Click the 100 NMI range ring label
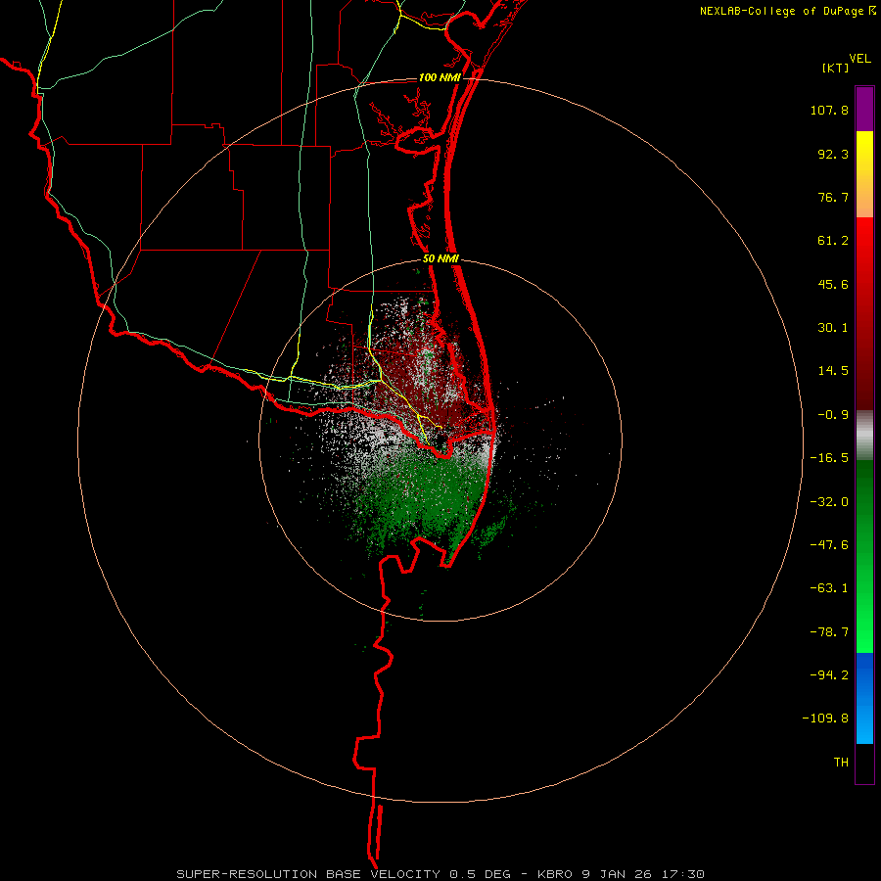881x881 pixels. click(x=440, y=77)
